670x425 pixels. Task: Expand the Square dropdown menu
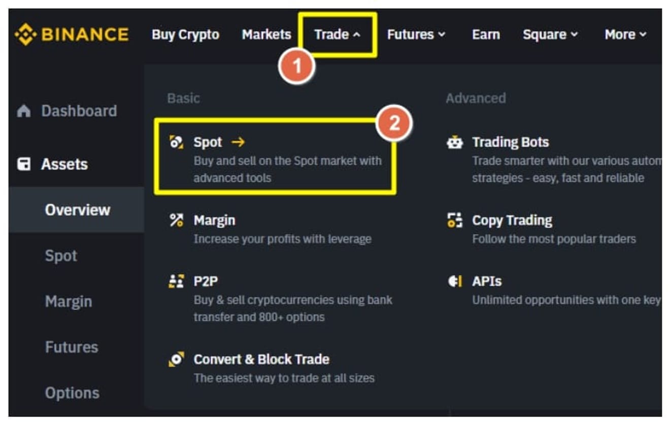point(550,34)
